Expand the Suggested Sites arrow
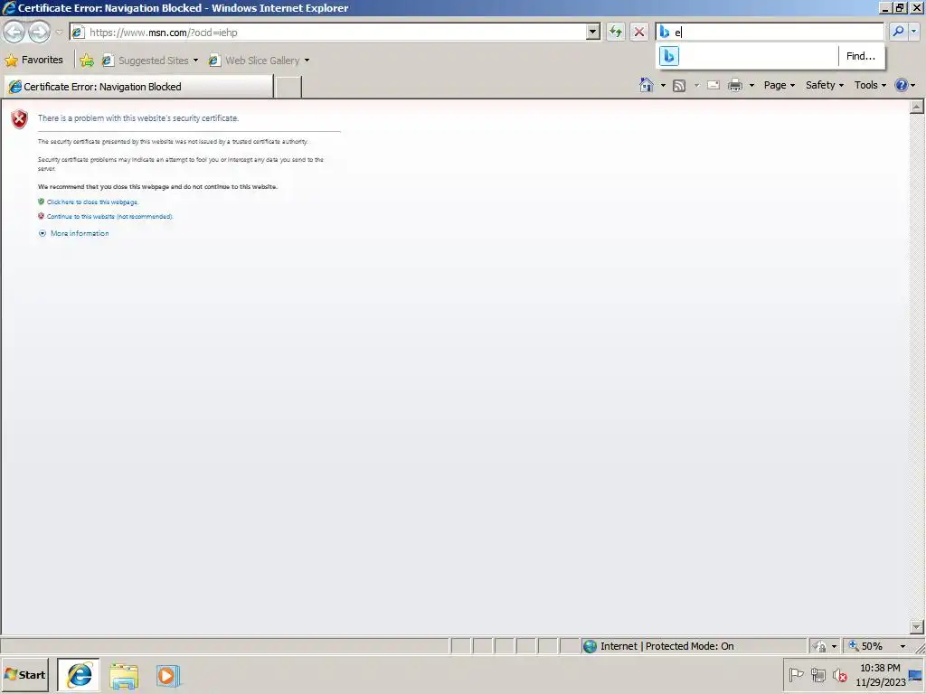 195,61
